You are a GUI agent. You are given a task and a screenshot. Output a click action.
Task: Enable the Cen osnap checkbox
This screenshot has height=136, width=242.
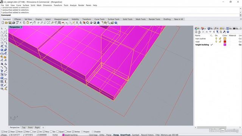tap(31, 132)
